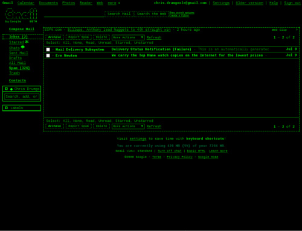This screenshot has width=302, height=231.
Task: Sign out of the account
Action: point(292,3)
